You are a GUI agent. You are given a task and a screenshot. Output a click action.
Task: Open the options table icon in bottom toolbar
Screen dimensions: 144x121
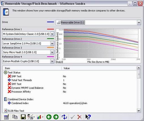tap(7, 117)
